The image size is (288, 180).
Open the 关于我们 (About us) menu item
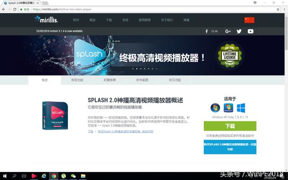click(167, 20)
